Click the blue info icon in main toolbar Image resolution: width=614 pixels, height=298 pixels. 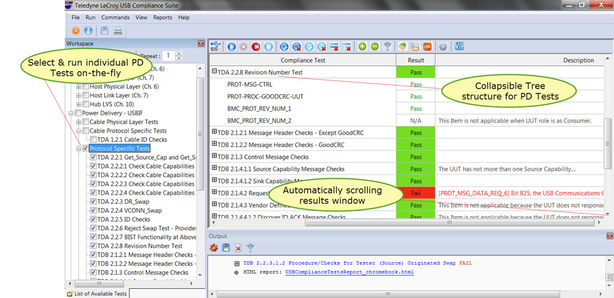coord(88,31)
